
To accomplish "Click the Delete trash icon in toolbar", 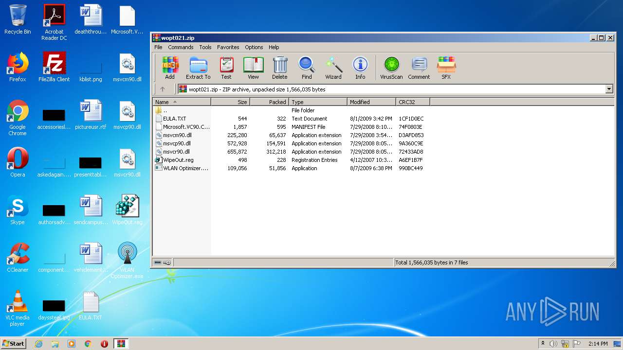I will 279,68.
